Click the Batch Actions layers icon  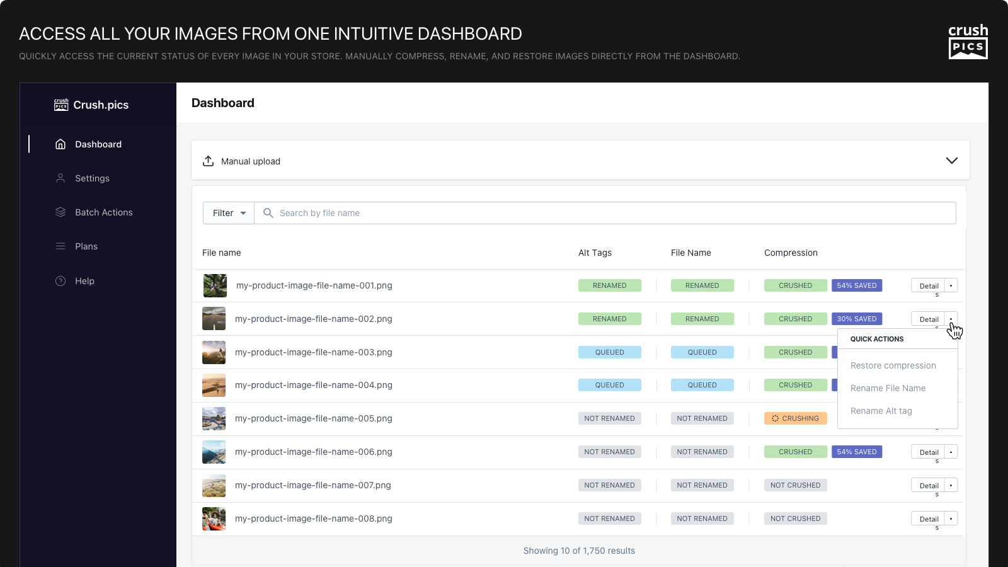60,212
